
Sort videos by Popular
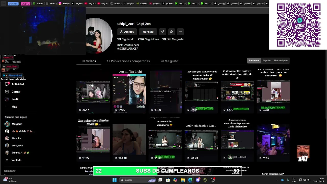266,61
